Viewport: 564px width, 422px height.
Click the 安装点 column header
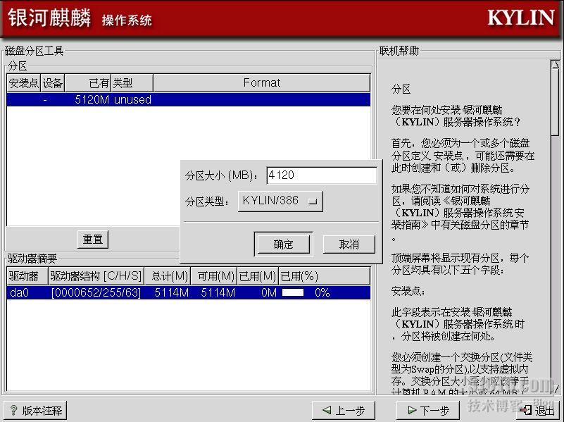(24, 83)
